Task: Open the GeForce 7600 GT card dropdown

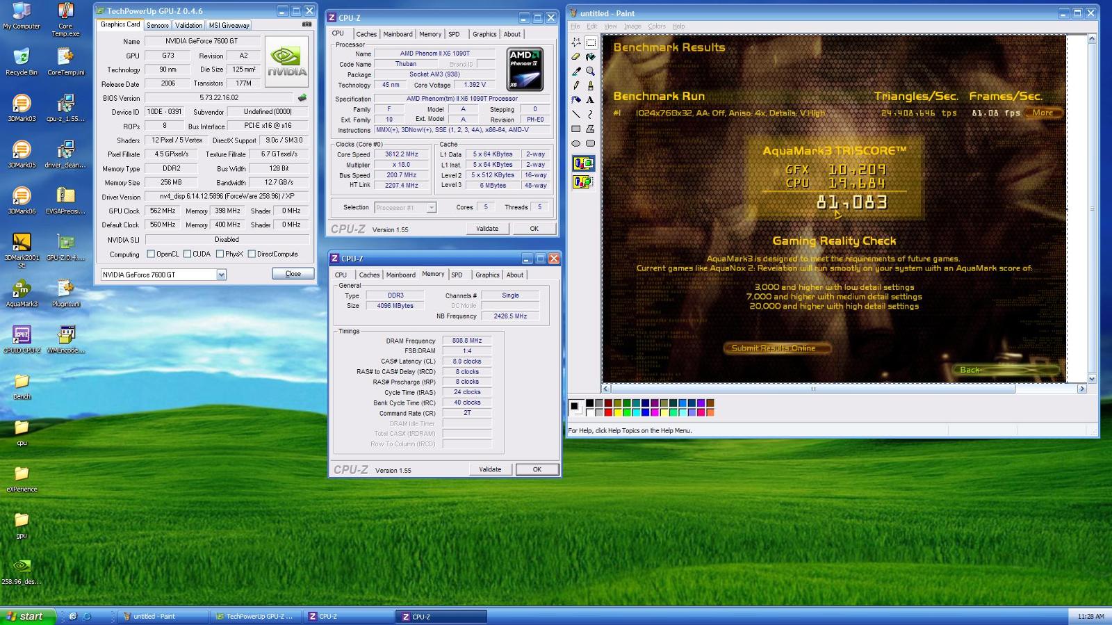Action: 221,275
